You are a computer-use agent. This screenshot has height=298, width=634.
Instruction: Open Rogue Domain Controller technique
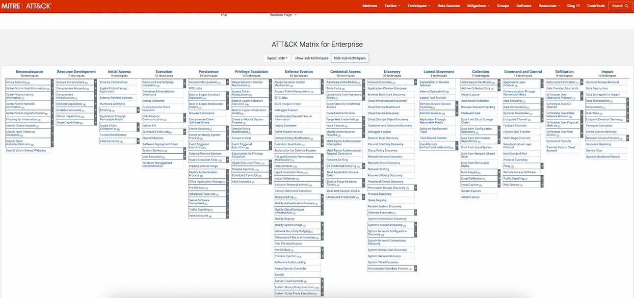tap(291, 269)
